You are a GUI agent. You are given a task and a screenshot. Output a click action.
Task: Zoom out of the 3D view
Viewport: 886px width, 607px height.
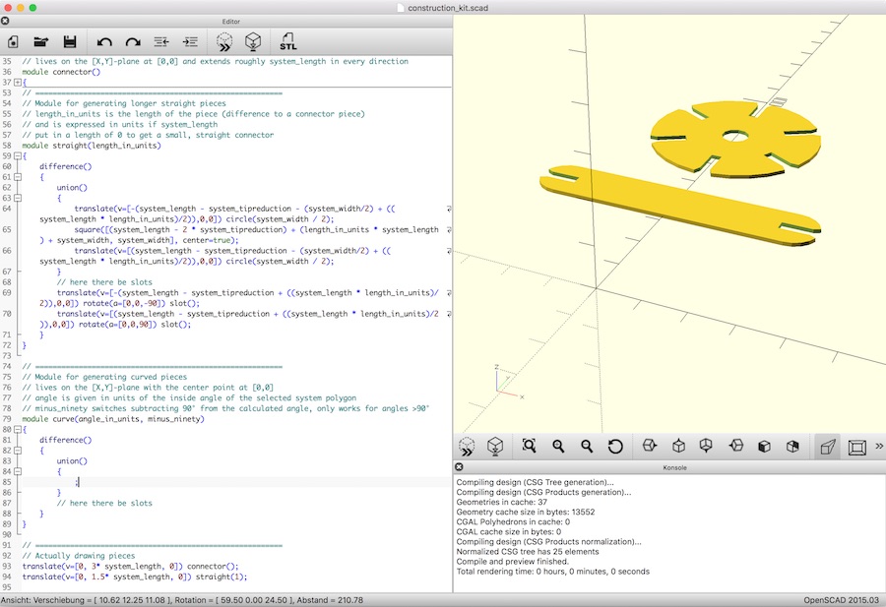(587, 446)
